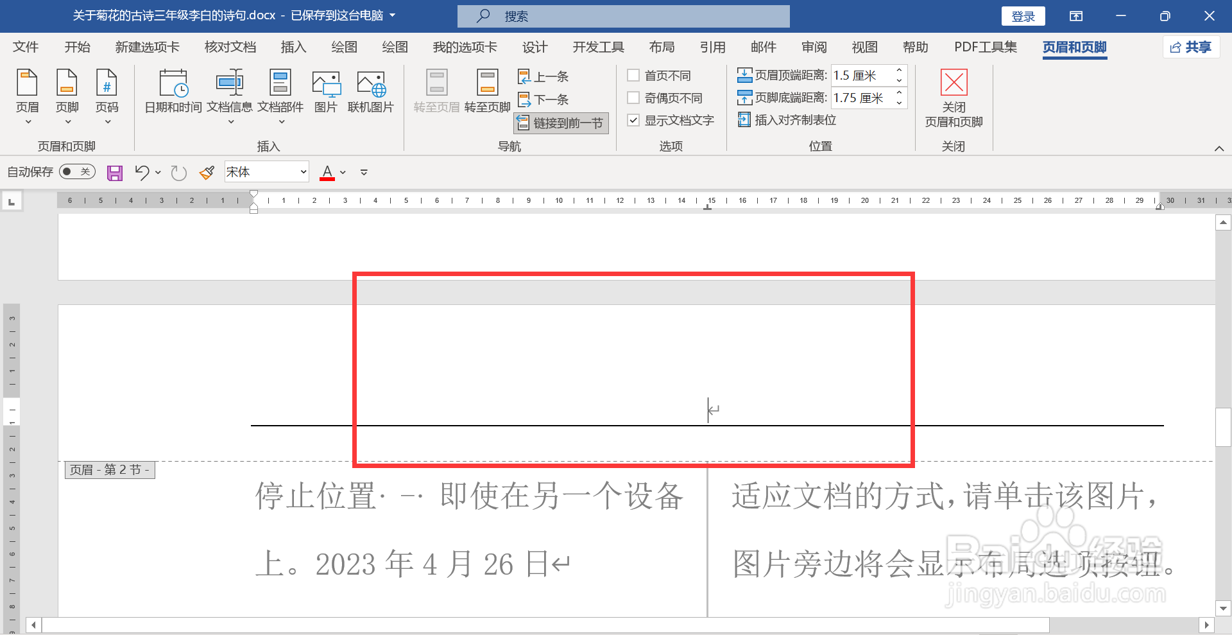This screenshot has width=1232, height=635.
Task: Click 插入对齐制表位 insert alignment tab
Action: coord(787,120)
